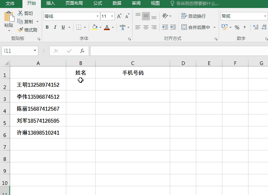Open clipboard group dialog launcher

(x=39, y=39)
